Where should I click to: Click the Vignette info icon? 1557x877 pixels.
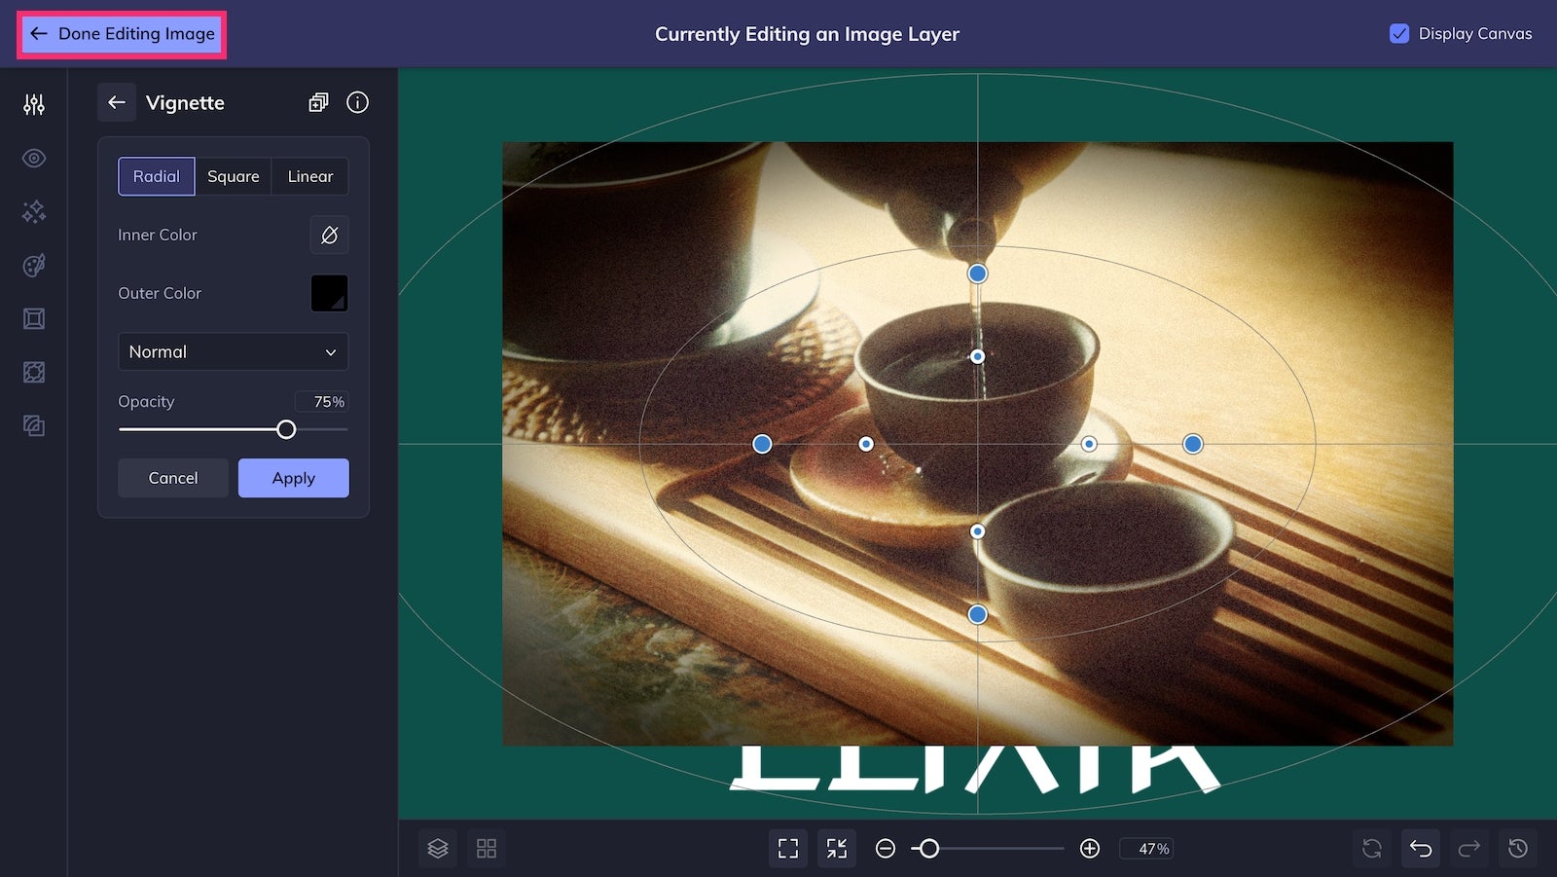coord(357,102)
